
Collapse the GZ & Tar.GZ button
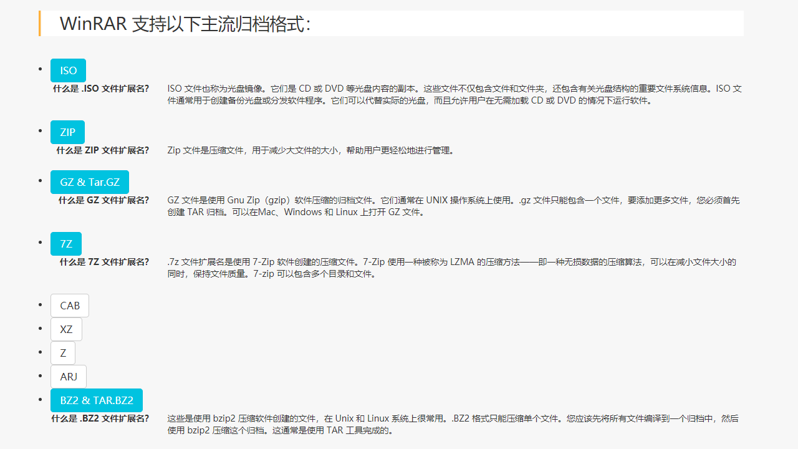(90, 182)
